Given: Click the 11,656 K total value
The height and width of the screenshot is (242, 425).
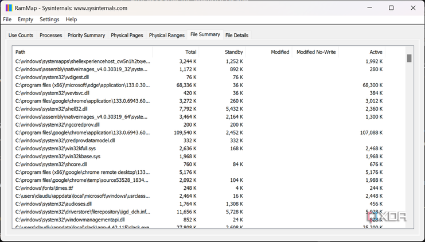Looking at the screenshot, I should (x=186, y=212).
